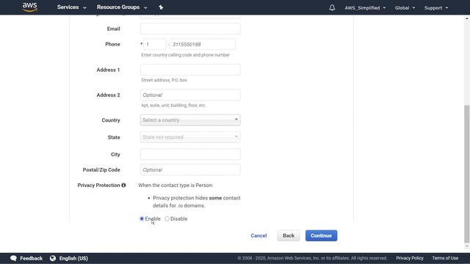Focus the Email input field
Screen dimensions: 470x264
[x=190, y=29]
